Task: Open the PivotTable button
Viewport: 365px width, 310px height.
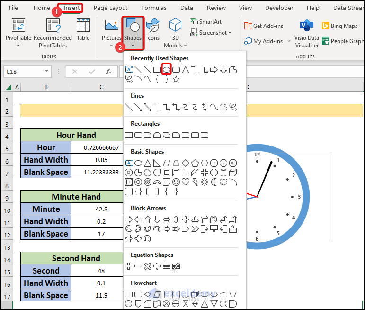Action: click(x=18, y=32)
